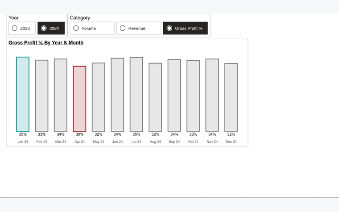The image size is (339, 212).
Task: Select the 2023 year radio button
Action: 22,28
